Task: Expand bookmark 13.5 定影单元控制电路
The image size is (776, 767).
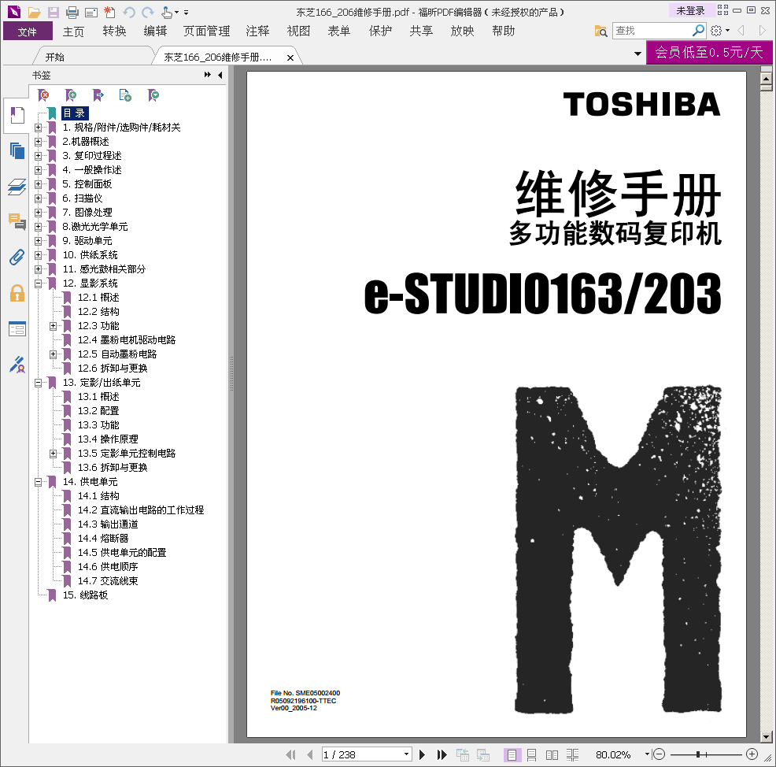Action: point(53,454)
